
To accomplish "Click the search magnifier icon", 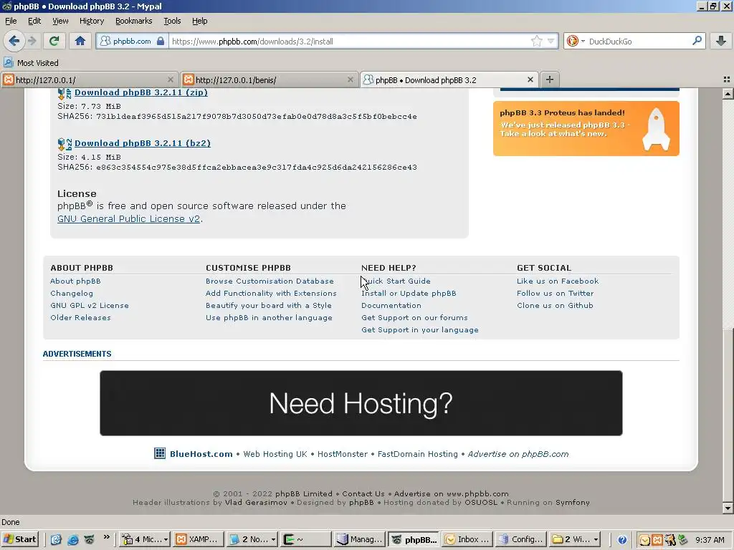I will [x=697, y=41].
